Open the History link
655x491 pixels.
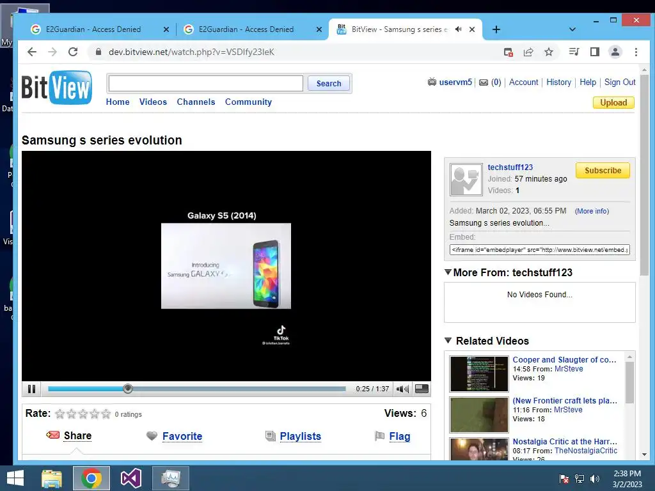(x=558, y=82)
